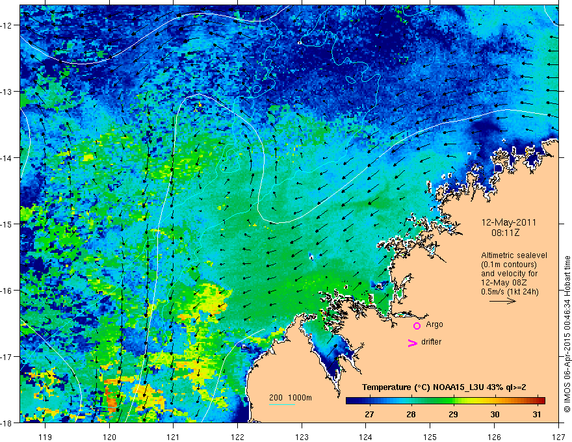
Task: Click the -15 latitude axis label
Action: coord(7,224)
